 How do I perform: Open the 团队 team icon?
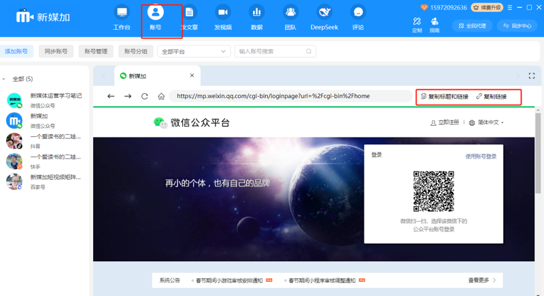point(290,12)
